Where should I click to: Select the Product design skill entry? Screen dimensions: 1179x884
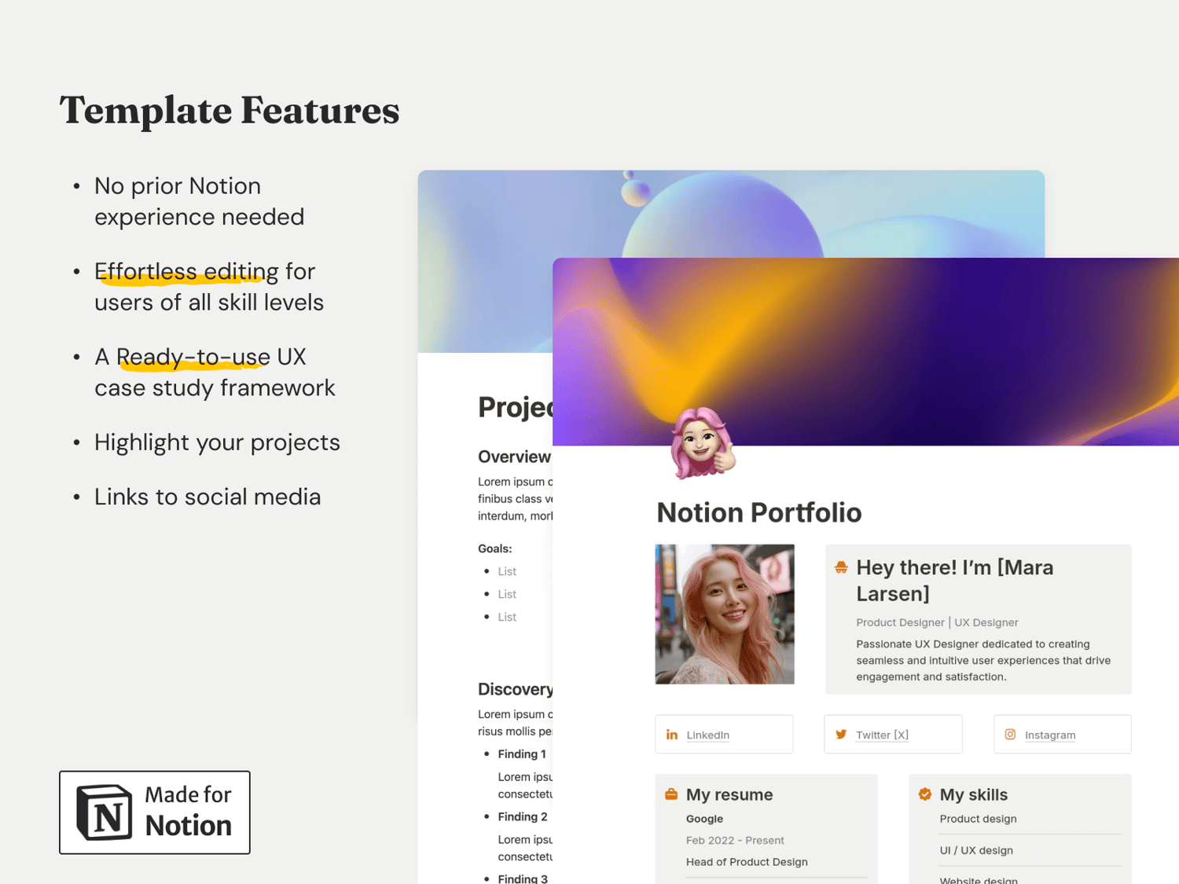pyautogui.click(x=978, y=819)
